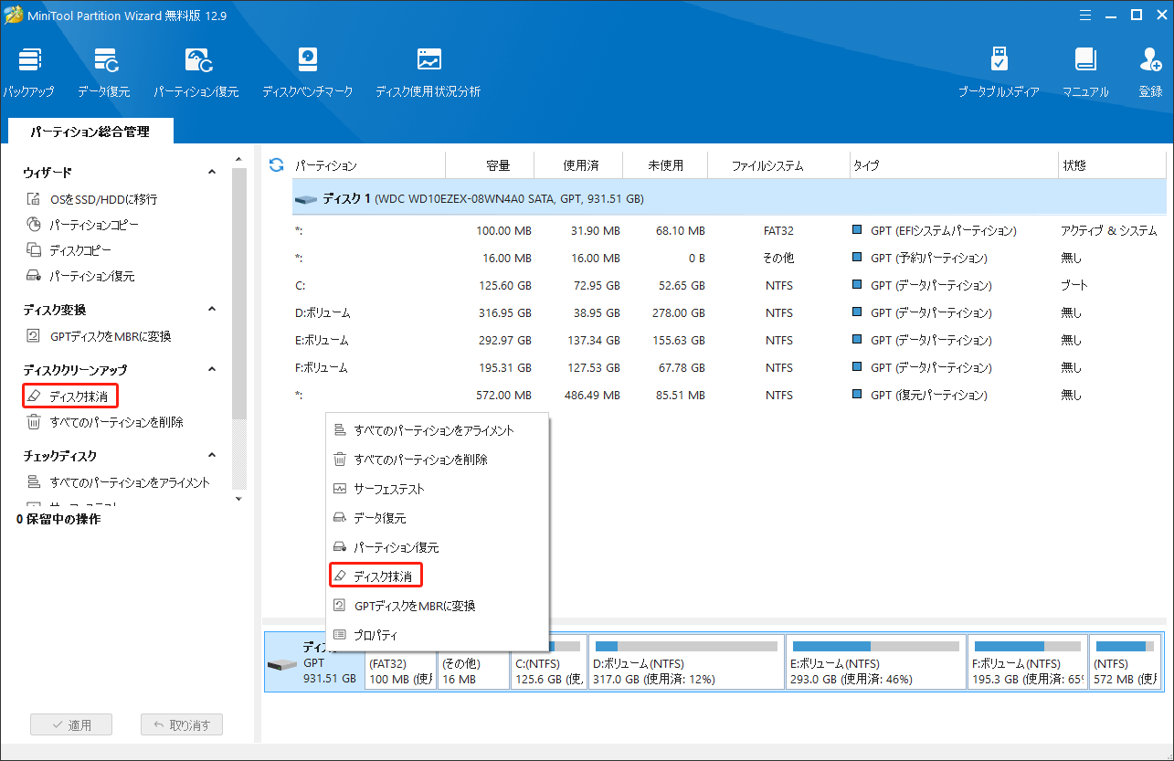Select the 572 MB (NTFS) block in disk map

coord(1126,662)
